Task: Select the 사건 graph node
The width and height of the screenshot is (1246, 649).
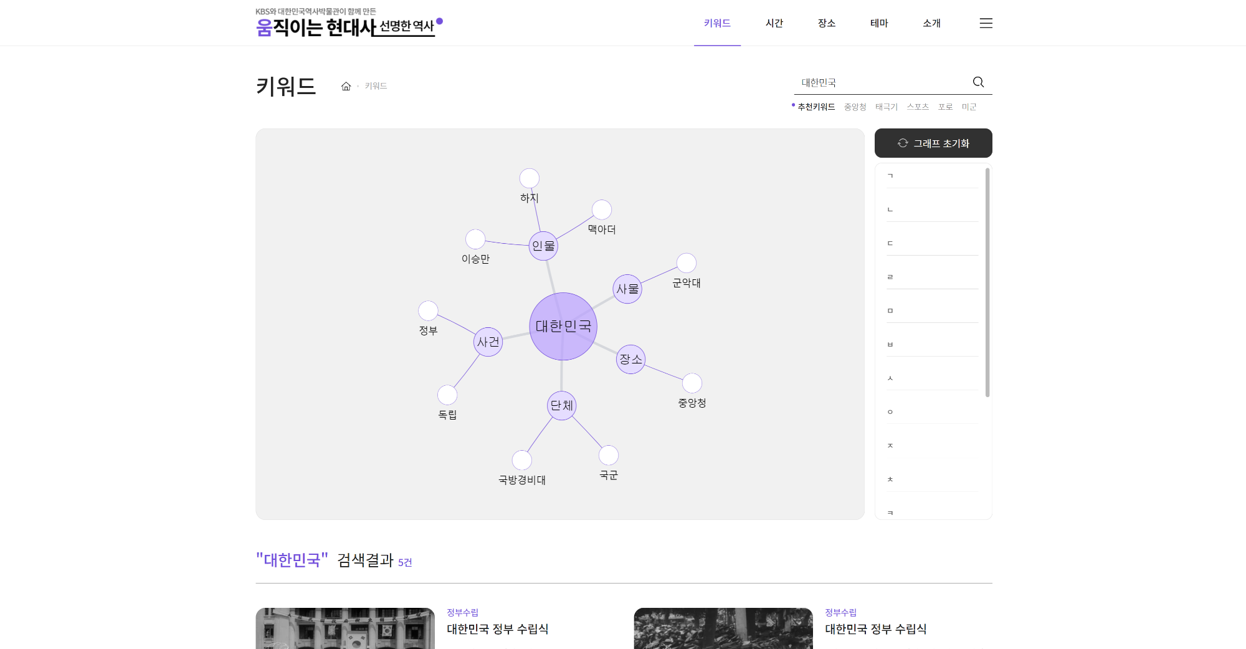Action: [488, 342]
